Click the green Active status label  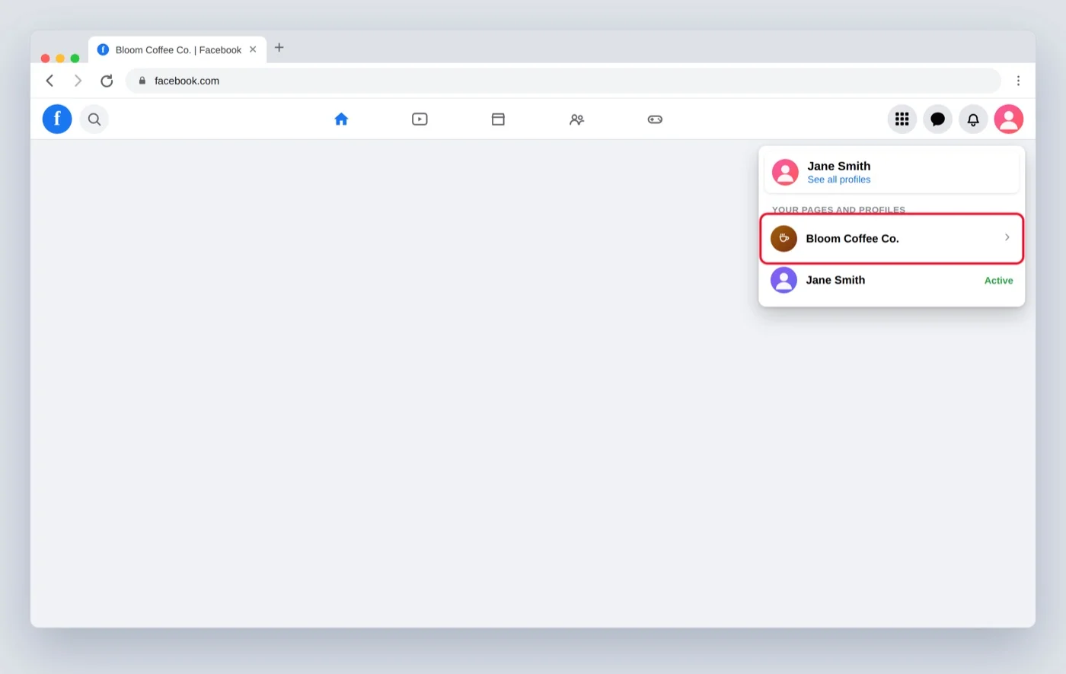click(x=998, y=281)
